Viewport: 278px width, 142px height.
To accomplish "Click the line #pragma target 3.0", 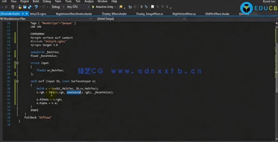I will pos(44,45).
